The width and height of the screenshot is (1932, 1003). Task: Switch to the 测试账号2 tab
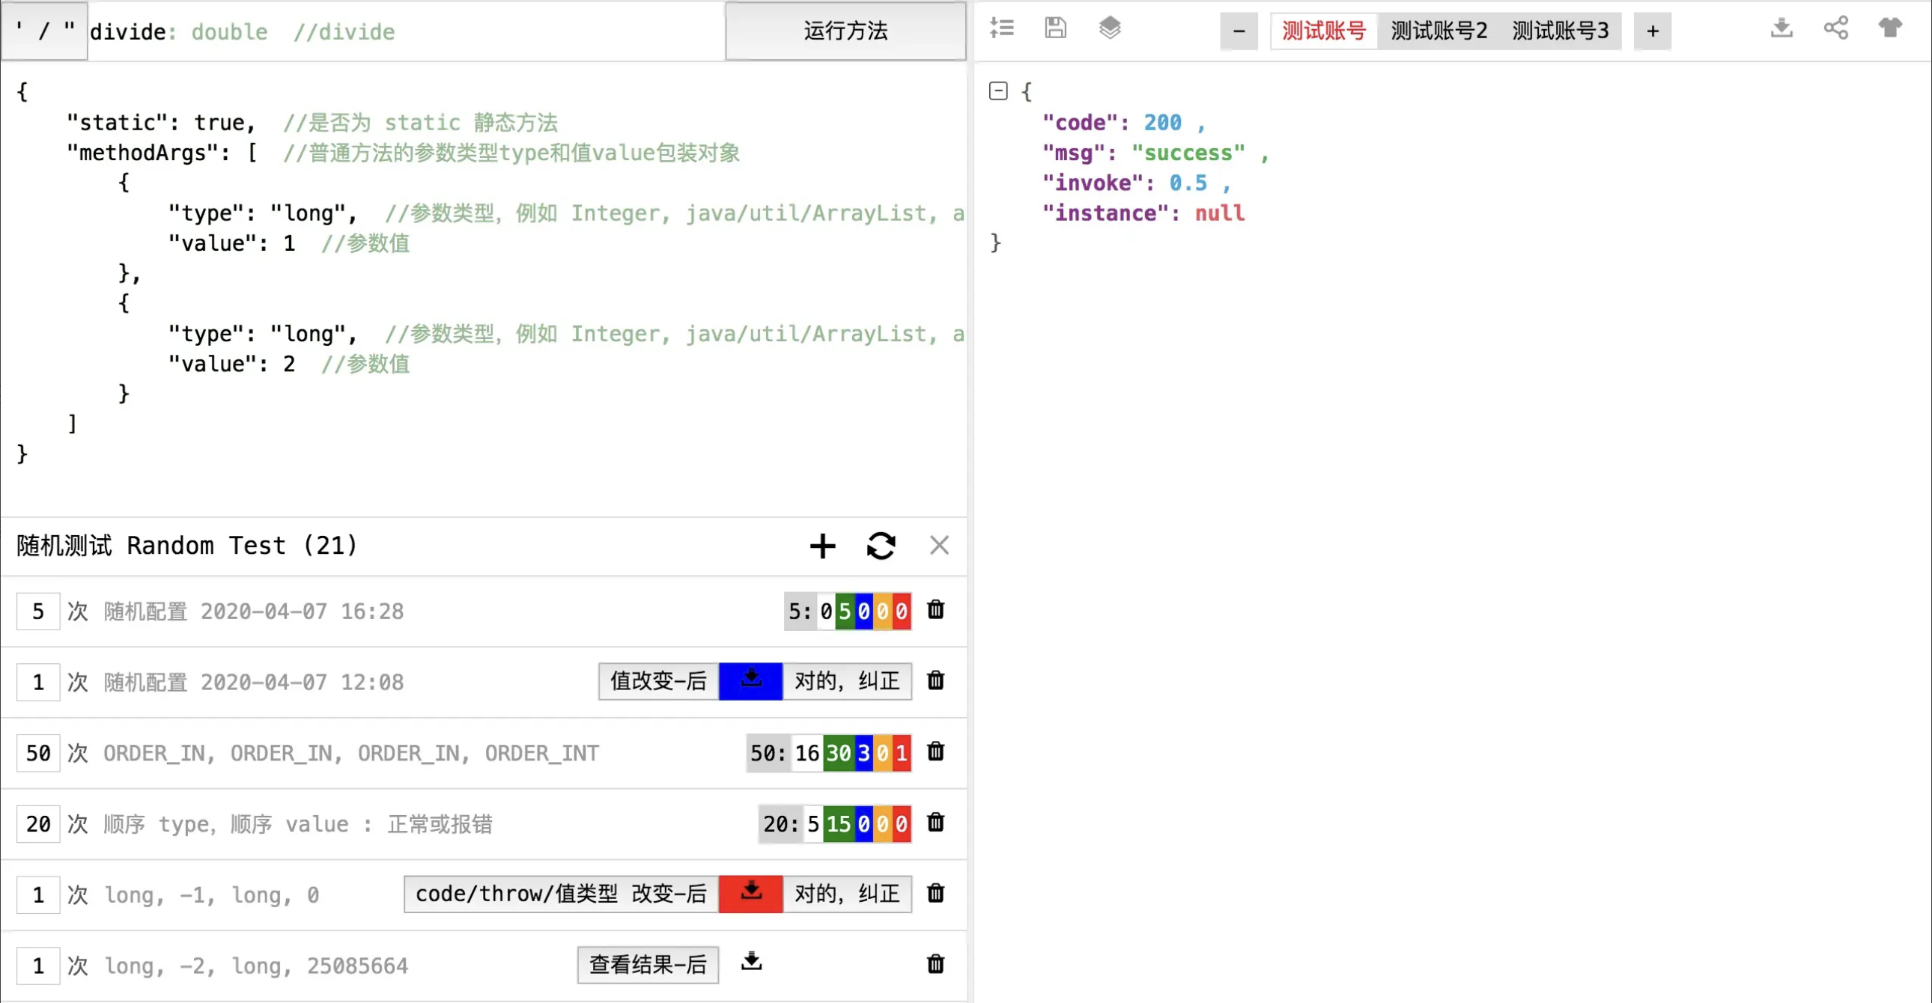click(1438, 31)
